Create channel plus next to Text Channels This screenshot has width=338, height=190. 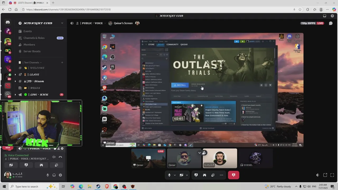click(x=62, y=63)
